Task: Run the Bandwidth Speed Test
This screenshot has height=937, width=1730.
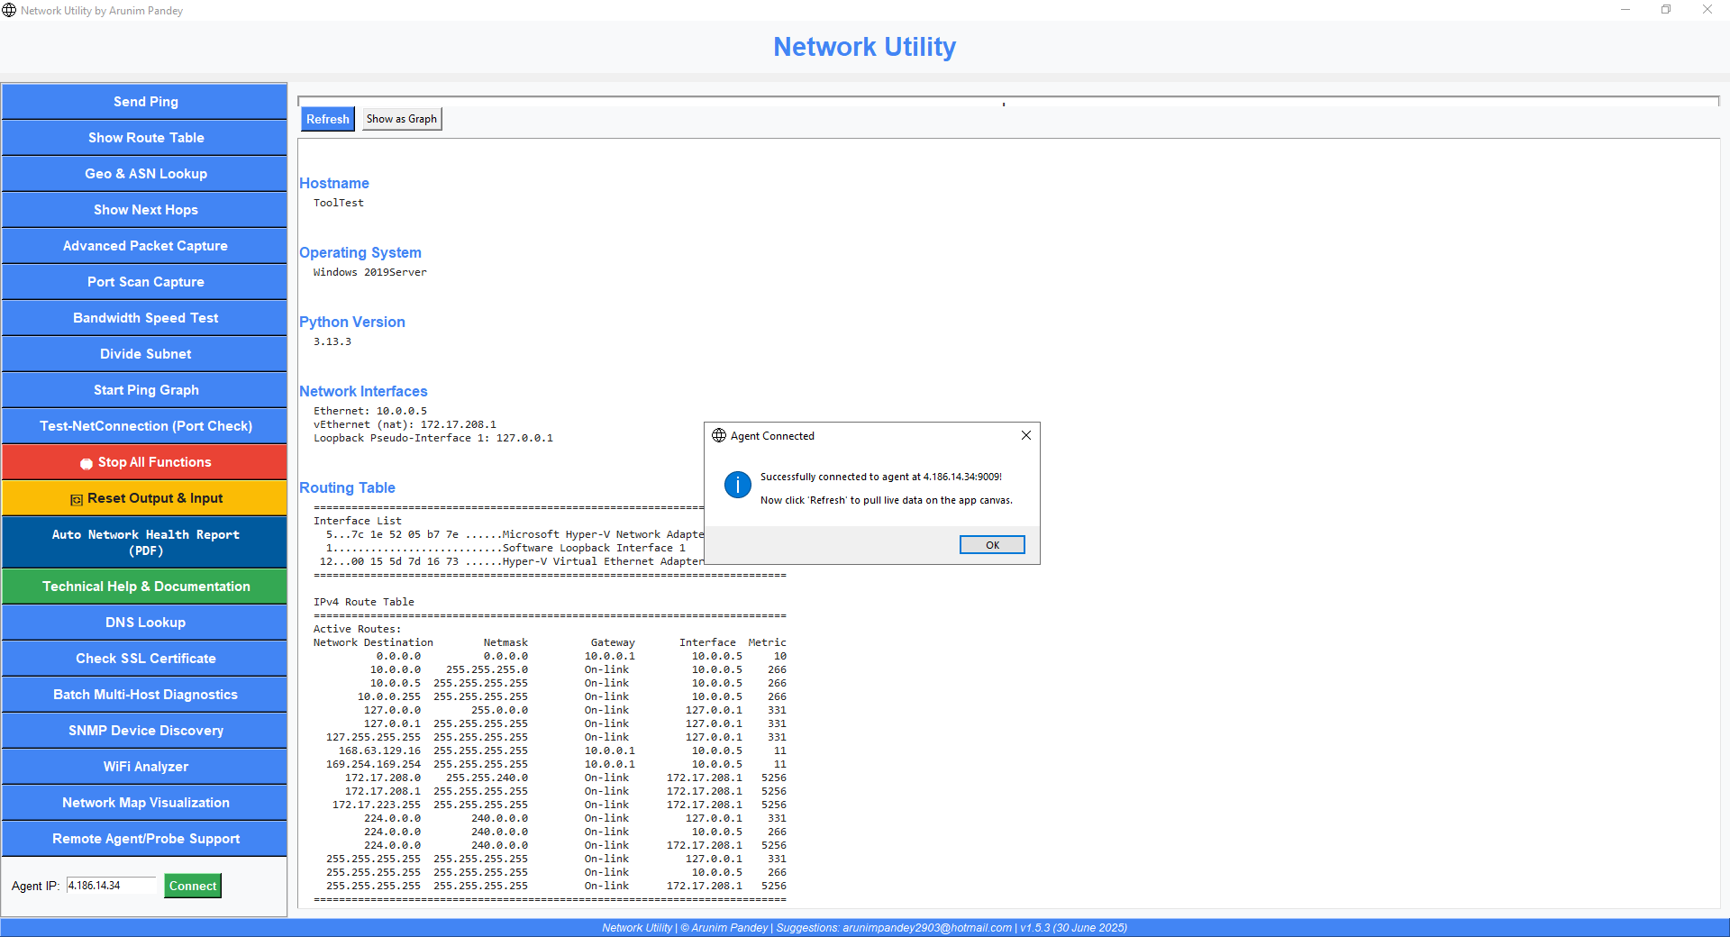Action: pyautogui.click(x=144, y=317)
